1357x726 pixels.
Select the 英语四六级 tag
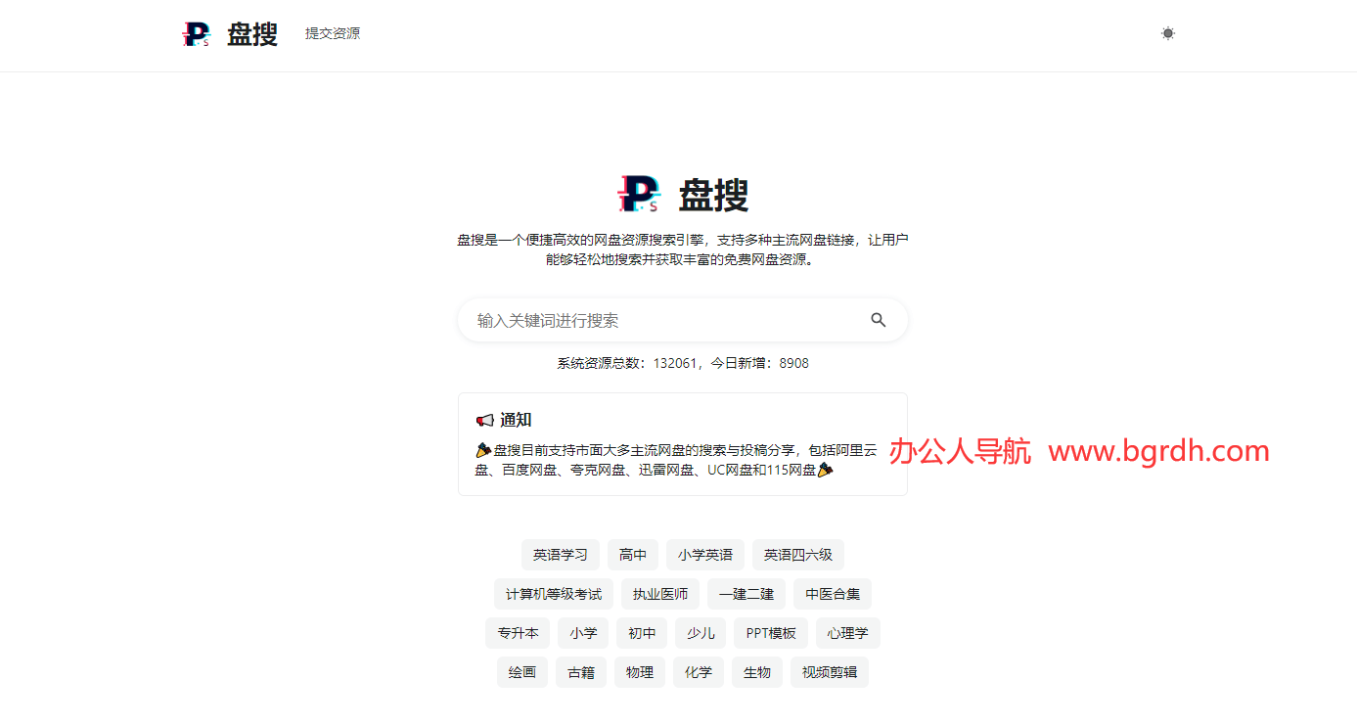coord(797,555)
